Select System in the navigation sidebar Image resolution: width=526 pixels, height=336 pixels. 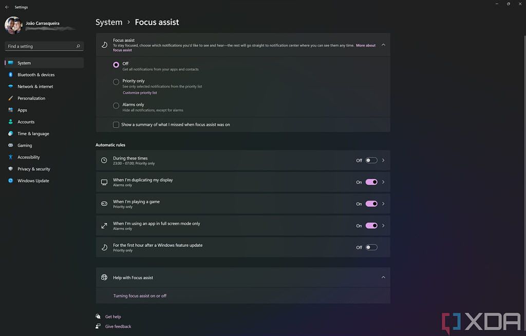click(x=24, y=63)
